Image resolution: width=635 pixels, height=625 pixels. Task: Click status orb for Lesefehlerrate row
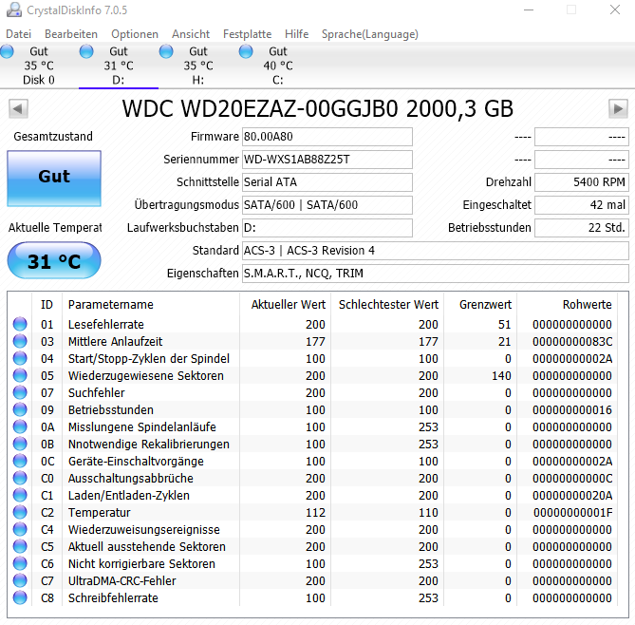[20, 324]
